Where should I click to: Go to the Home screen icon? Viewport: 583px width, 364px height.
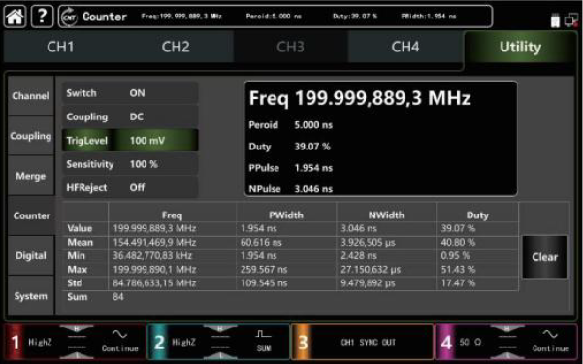tap(15, 17)
